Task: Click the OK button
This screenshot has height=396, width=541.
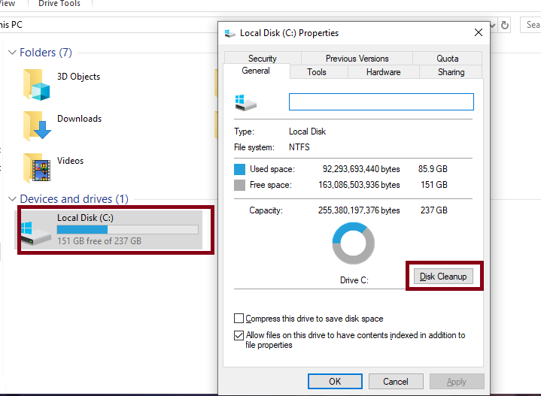Action: coord(335,381)
